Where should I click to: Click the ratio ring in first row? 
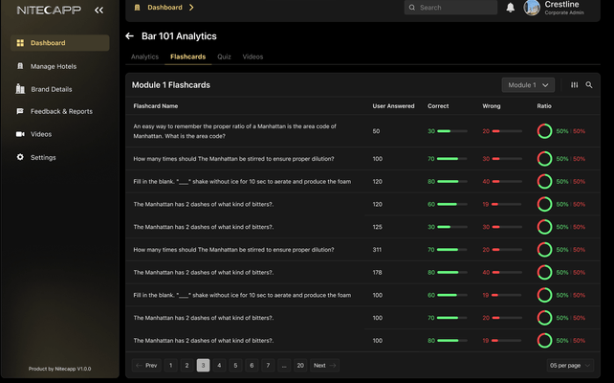coord(544,131)
